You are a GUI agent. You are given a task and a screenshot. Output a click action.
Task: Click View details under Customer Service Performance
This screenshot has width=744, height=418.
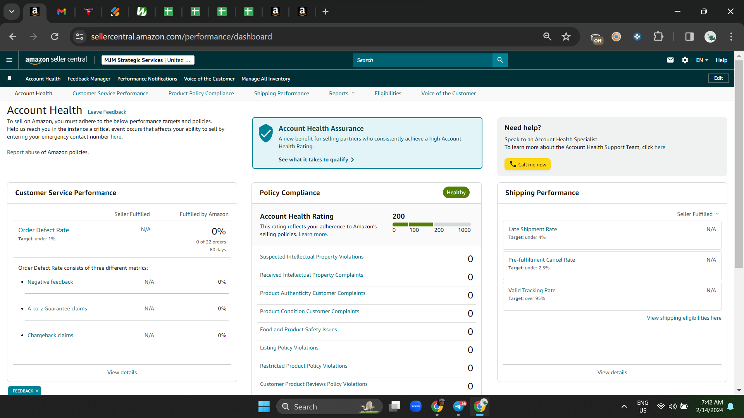122,372
